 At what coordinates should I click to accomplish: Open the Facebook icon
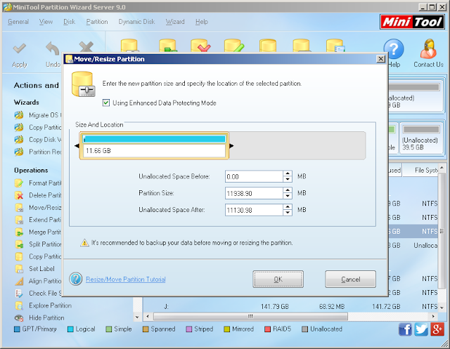[405, 329]
